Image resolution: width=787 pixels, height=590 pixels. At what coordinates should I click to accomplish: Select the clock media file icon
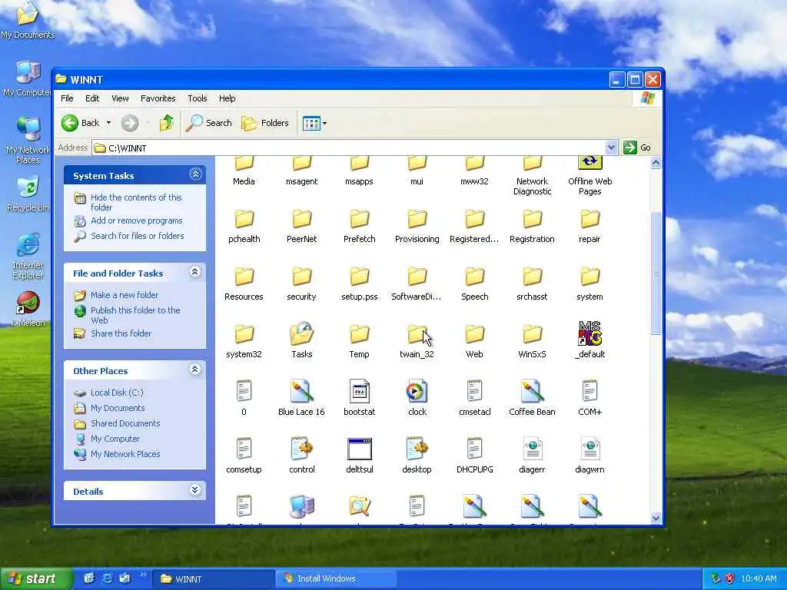(417, 392)
